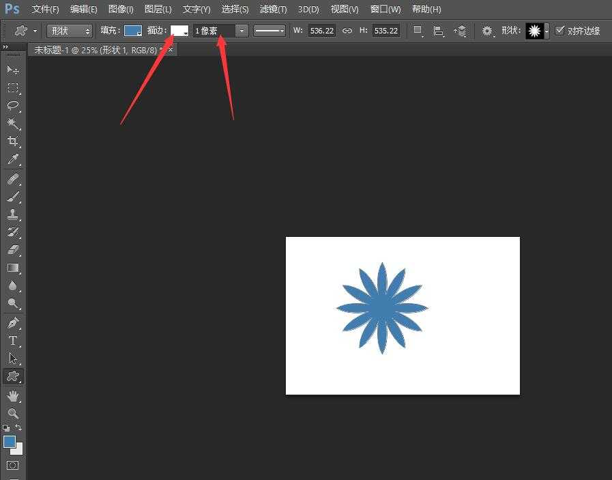Toggle Quick Mask mode
Viewport: 612px width, 480px height.
pyautogui.click(x=13, y=466)
